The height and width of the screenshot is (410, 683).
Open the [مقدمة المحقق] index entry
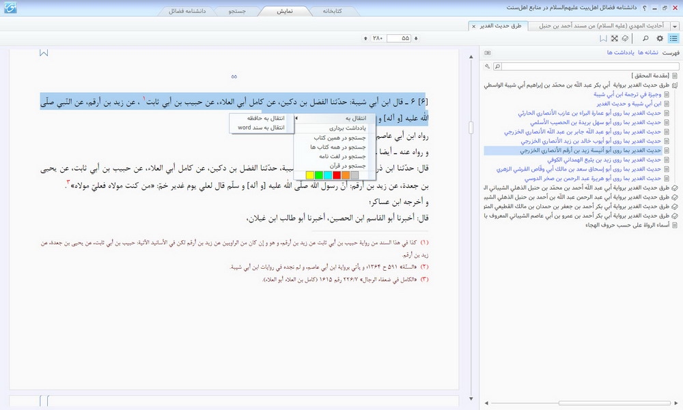tap(650, 76)
